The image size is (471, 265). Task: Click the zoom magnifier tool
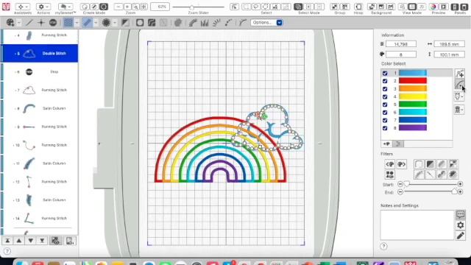coord(135,7)
